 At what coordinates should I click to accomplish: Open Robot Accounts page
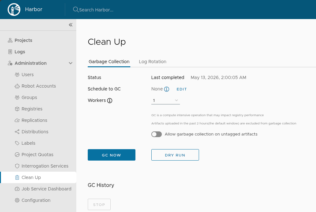(x=38, y=86)
